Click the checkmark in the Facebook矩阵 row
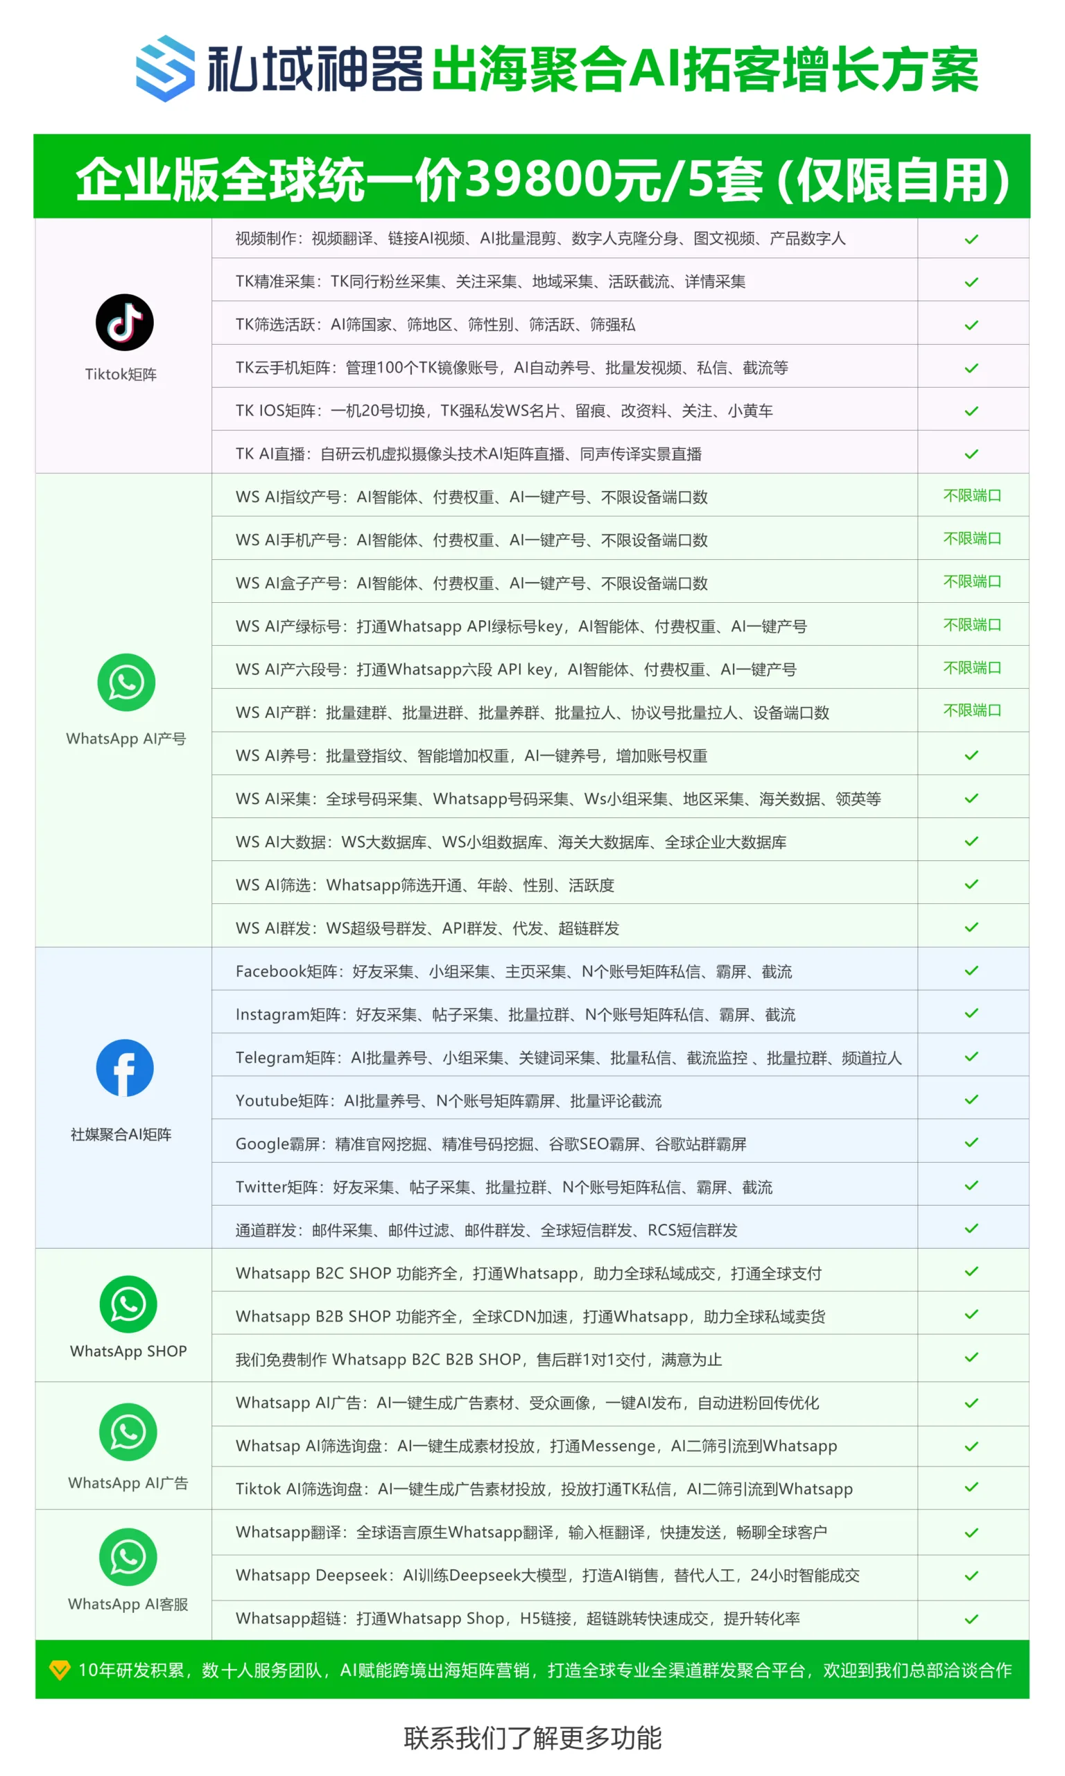This screenshot has height=1776, width=1065. pyautogui.click(x=971, y=971)
